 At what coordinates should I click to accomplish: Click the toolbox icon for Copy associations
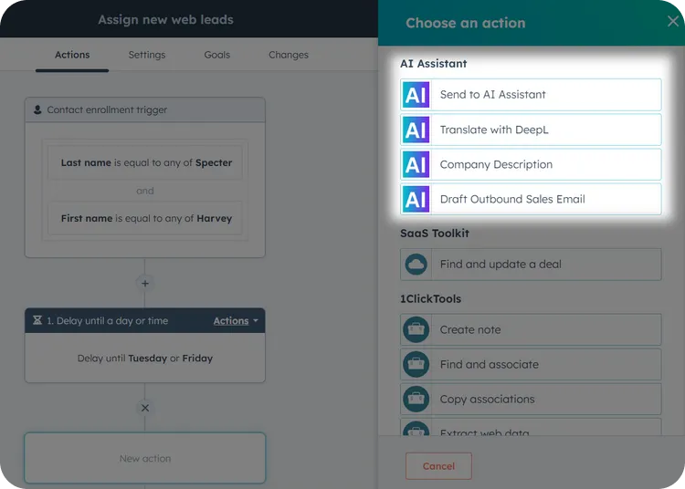(416, 399)
